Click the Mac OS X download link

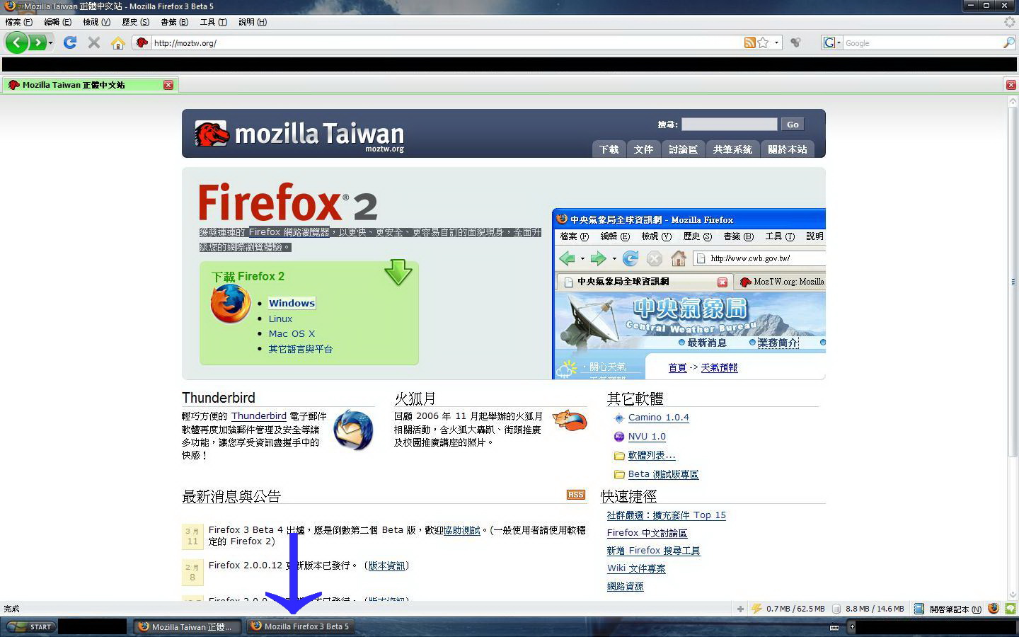click(292, 333)
